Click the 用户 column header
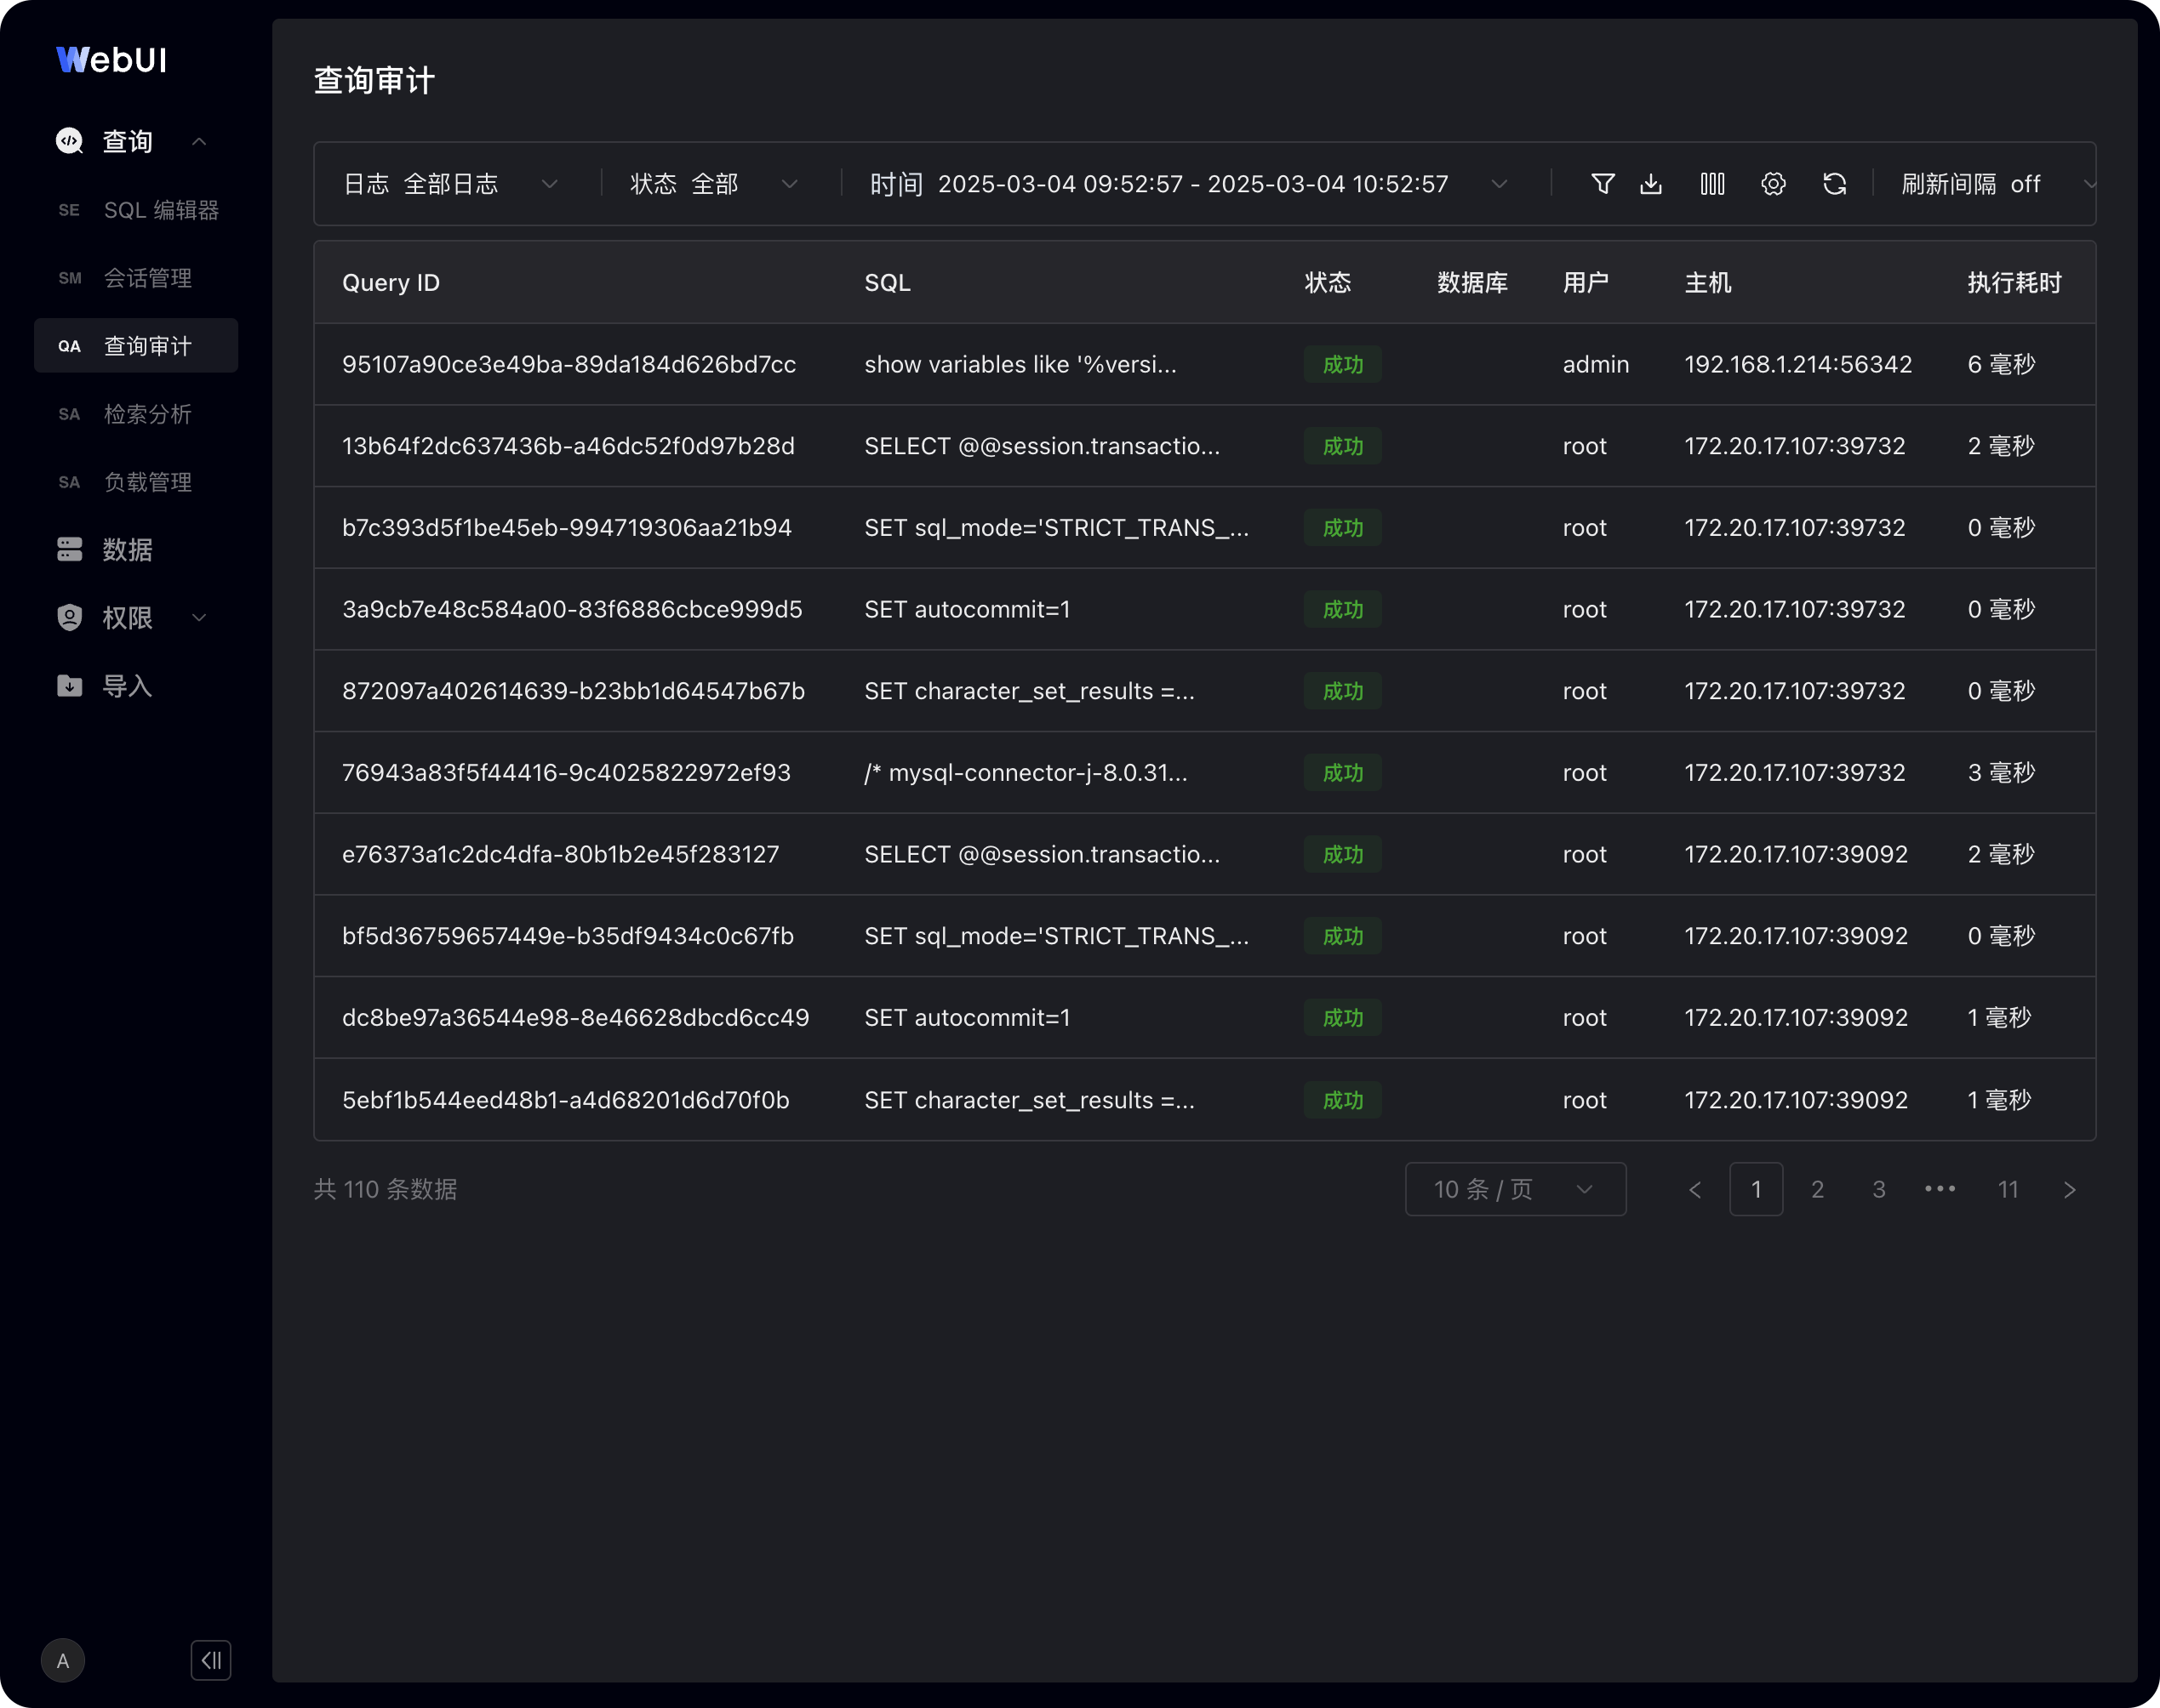The width and height of the screenshot is (2160, 1708). coord(1585,283)
